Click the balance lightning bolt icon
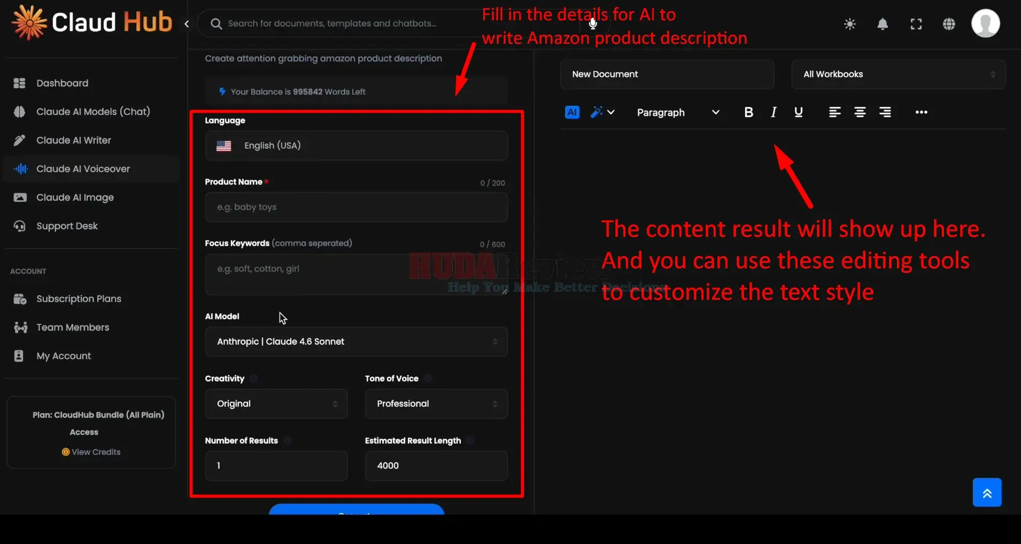The width and height of the screenshot is (1021, 544). 222,91
